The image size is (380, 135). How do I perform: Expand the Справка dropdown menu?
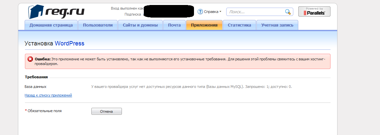[213, 12]
